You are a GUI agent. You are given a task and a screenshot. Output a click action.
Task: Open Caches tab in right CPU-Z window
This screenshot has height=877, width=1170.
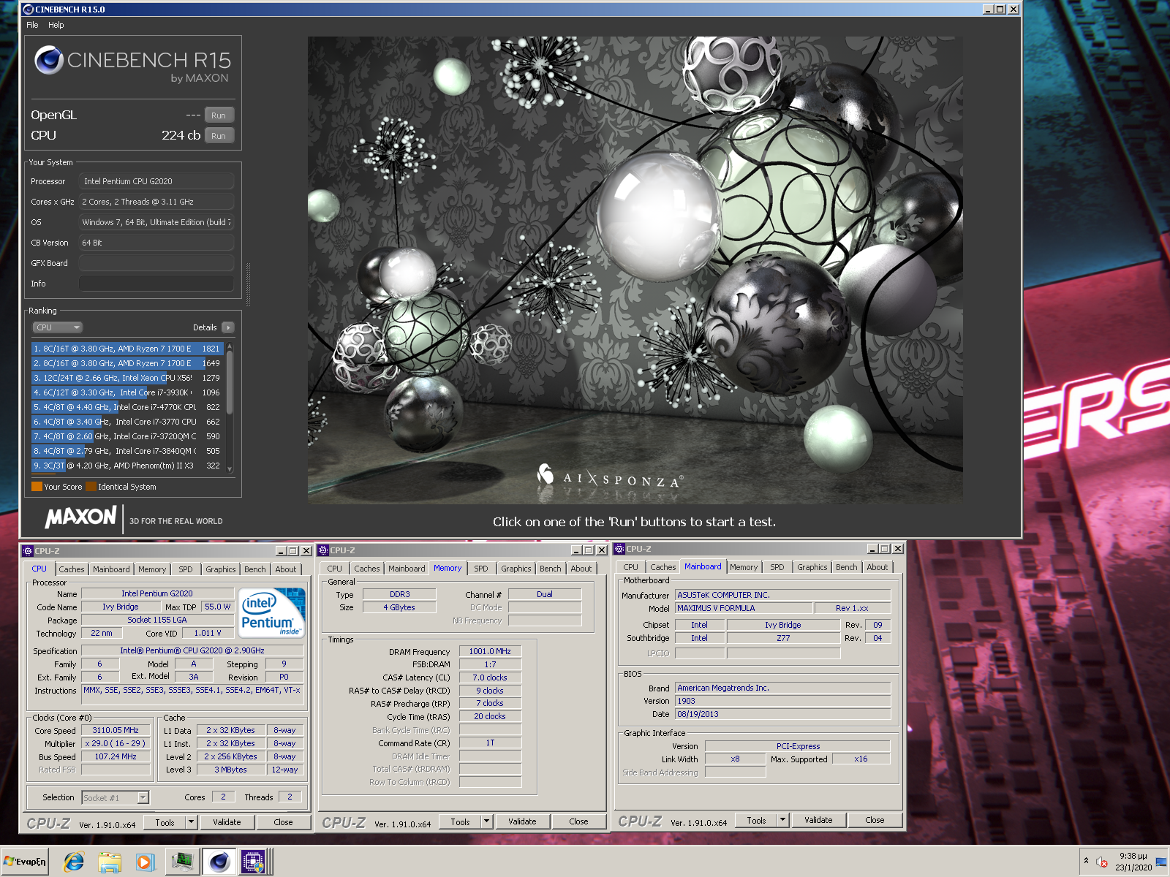point(663,567)
